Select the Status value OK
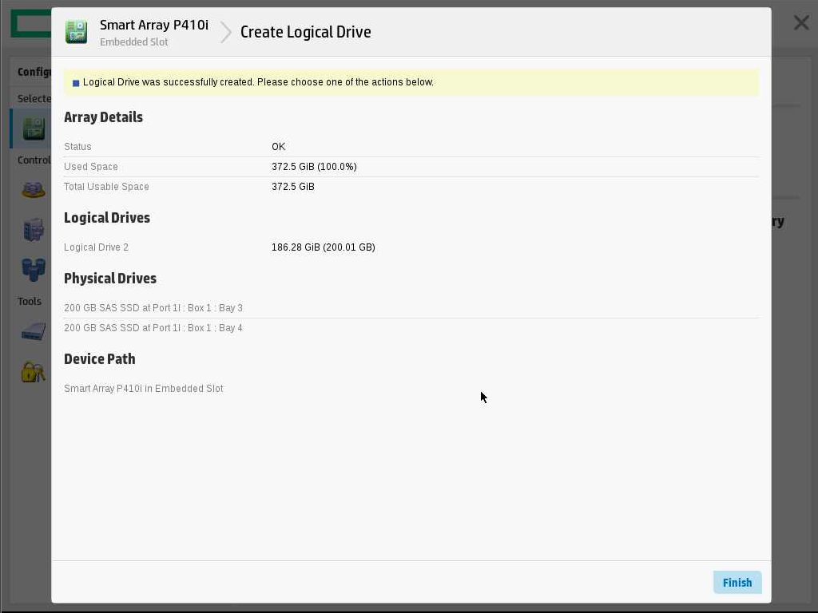 279,147
